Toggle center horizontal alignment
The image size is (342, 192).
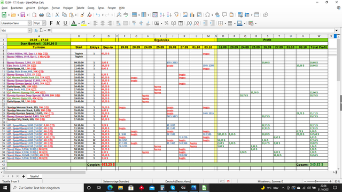(x=103, y=23)
